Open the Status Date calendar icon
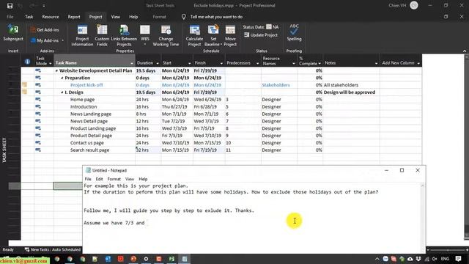 coord(269,27)
